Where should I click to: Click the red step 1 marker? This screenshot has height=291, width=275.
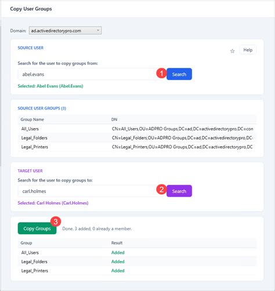point(161,73)
